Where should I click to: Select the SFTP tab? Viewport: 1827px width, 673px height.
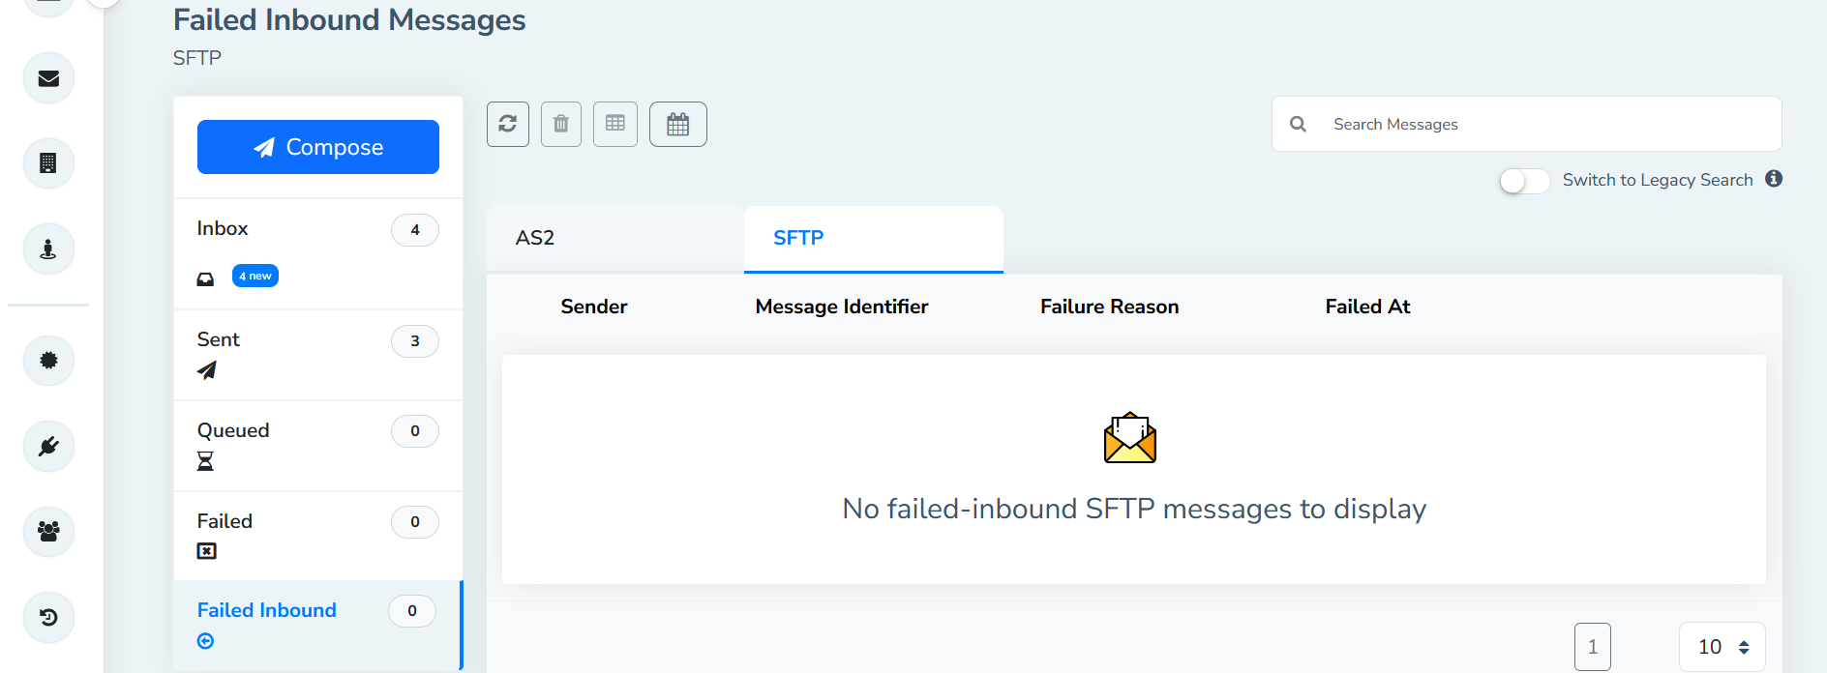798,238
